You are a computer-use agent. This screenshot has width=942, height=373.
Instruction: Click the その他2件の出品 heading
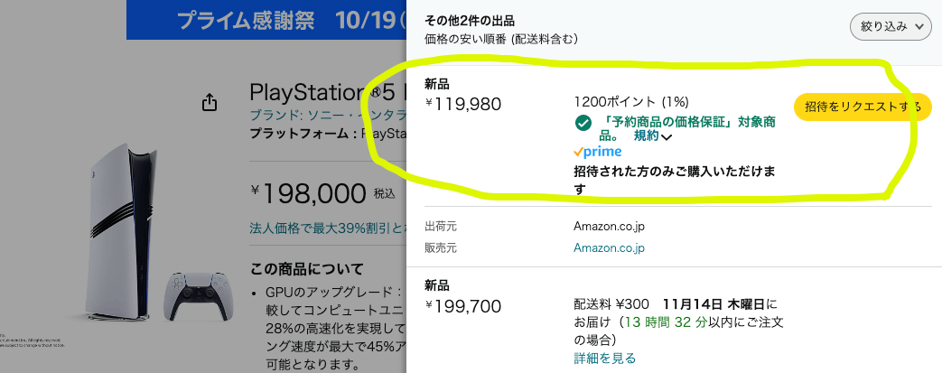coord(470,20)
